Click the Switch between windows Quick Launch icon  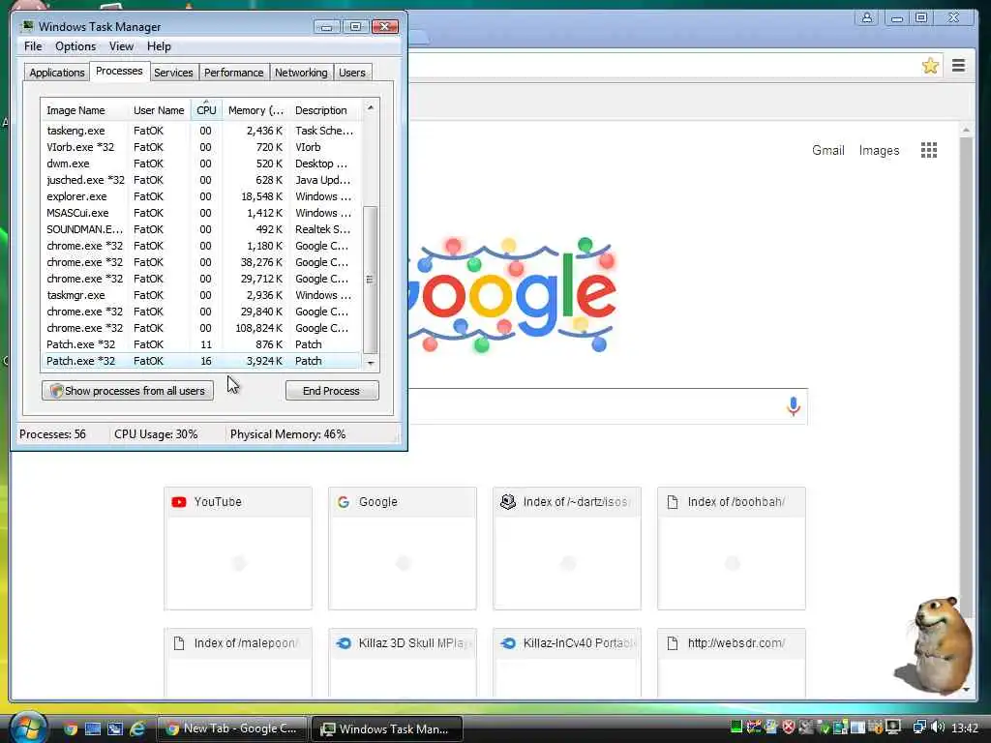click(x=115, y=728)
